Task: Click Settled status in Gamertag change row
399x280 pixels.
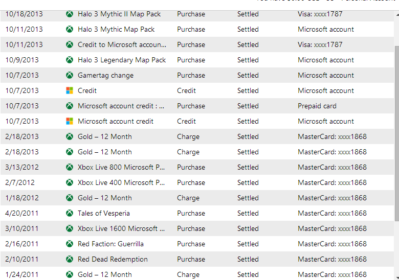Action: (x=248, y=75)
